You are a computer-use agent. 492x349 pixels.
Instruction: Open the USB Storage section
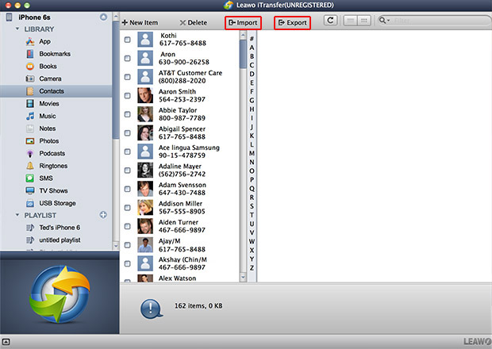57,203
